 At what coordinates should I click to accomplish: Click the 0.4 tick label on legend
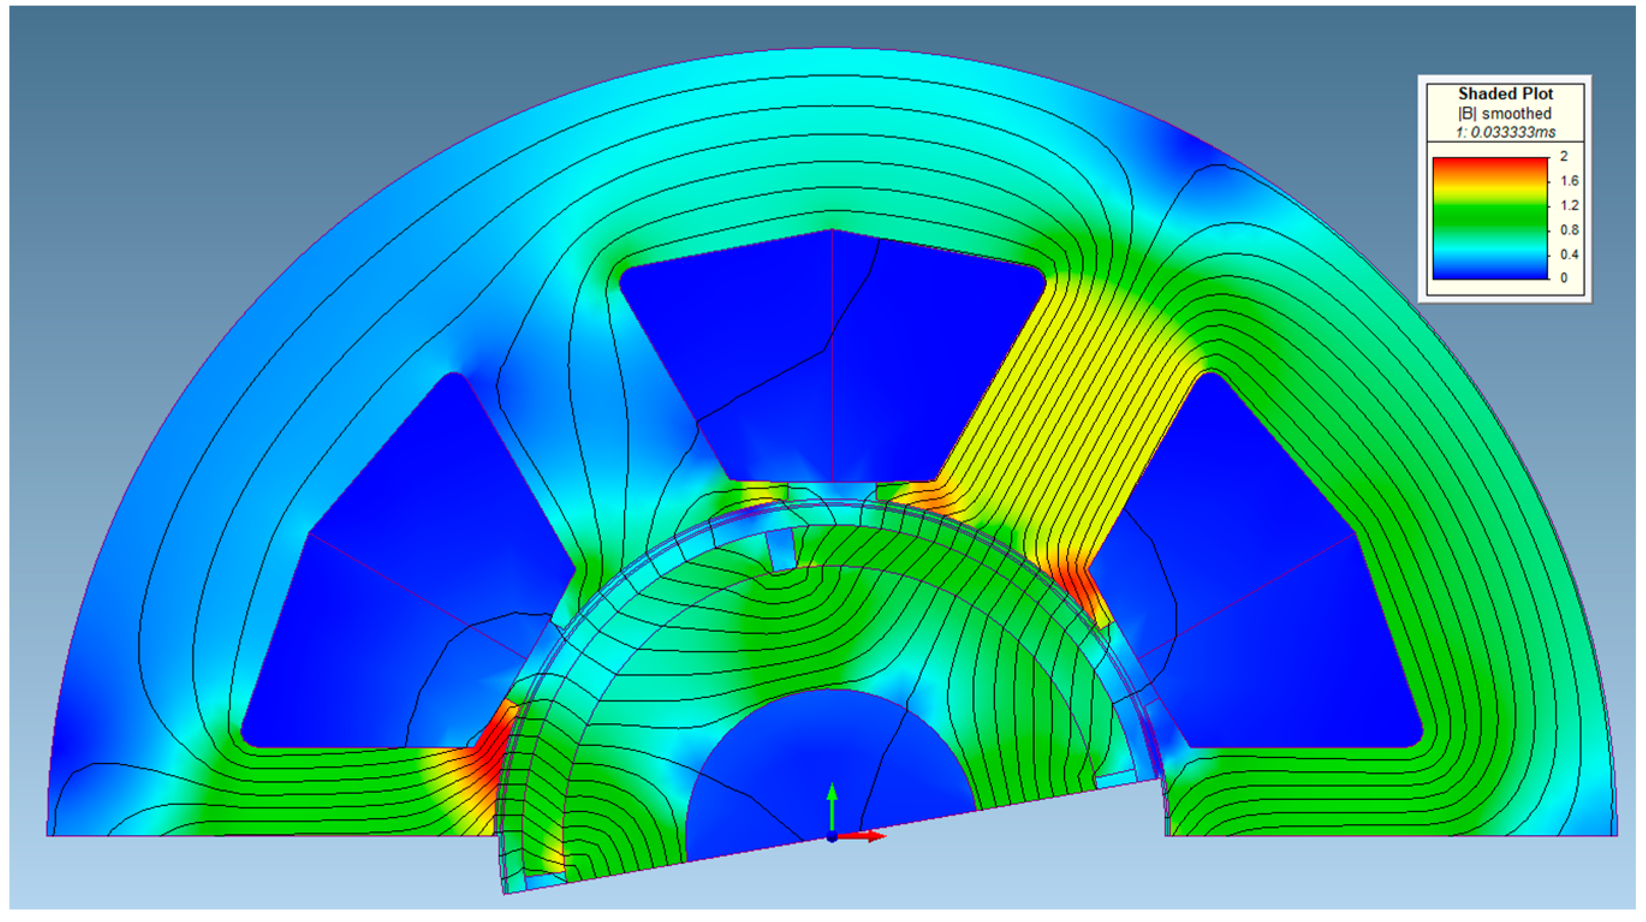click(1568, 254)
